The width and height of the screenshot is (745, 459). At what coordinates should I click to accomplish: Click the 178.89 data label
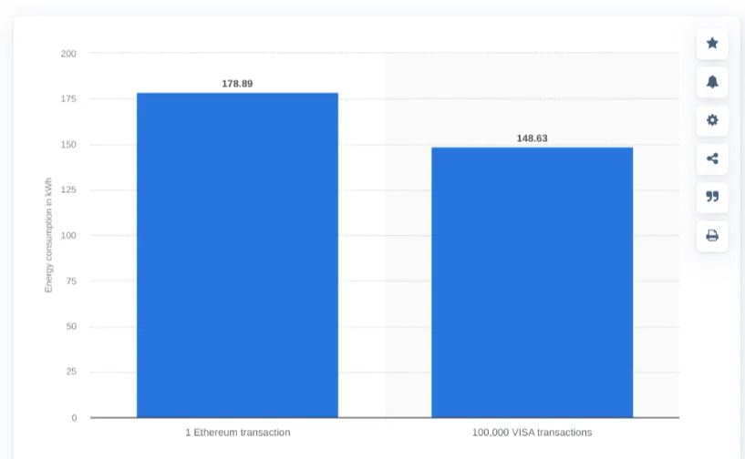[238, 84]
